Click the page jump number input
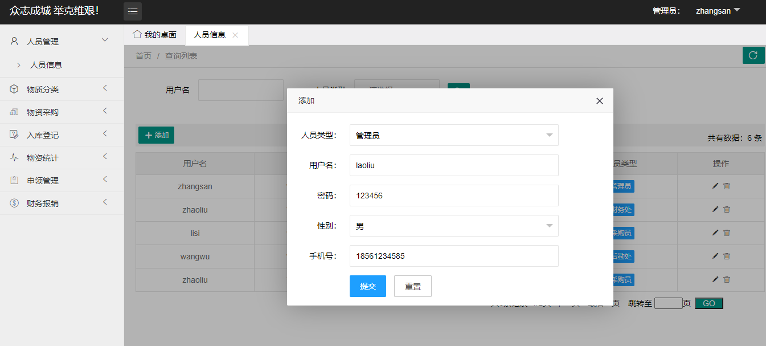This screenshot has width=766, height=346. [x=668, y=303]
